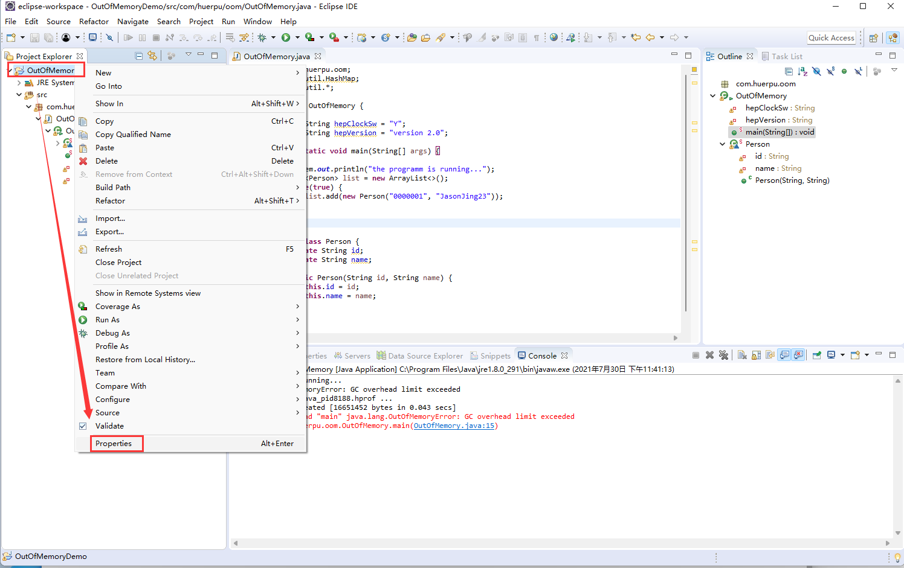Toggle Scroll Lock in Console toolbar
Viewport: 904px width, 568px height.
coord(756,356)
